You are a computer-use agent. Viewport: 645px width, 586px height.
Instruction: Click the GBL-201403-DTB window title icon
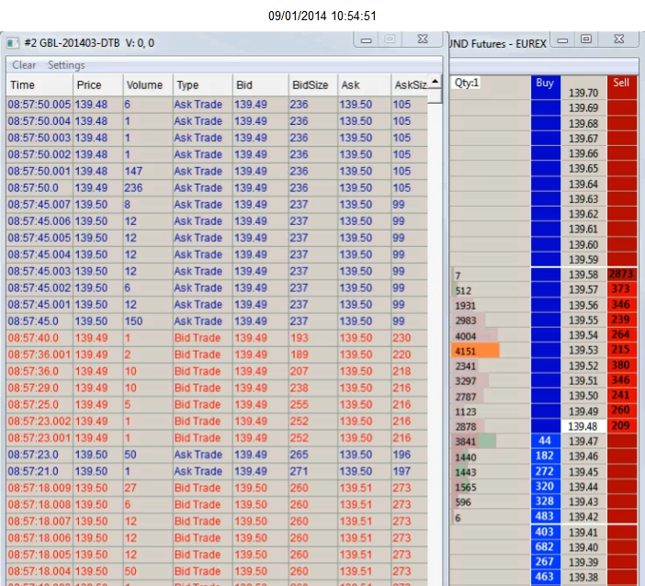tap(13, 43)
